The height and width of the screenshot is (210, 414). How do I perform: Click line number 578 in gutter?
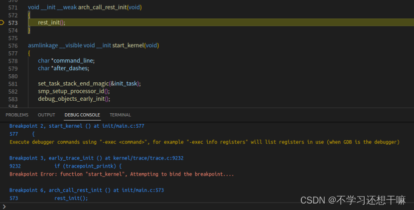point(12,61)
